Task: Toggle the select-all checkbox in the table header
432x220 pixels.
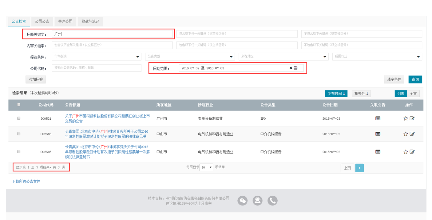Action: coord(19,105)
